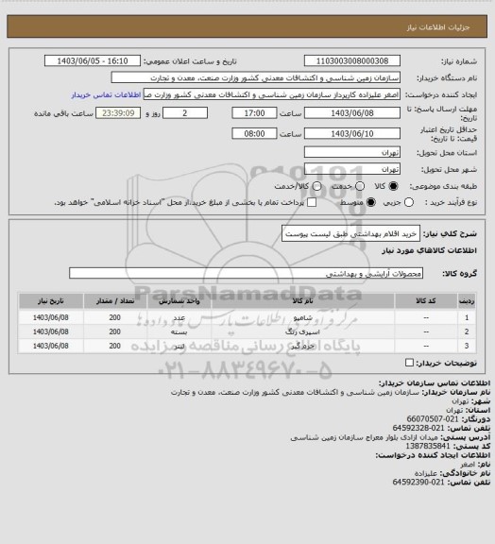Viewport: 495px width, 544px height.
Task: Click quantity 200 in the شامپو row
Action: click(x=115, y=317)
